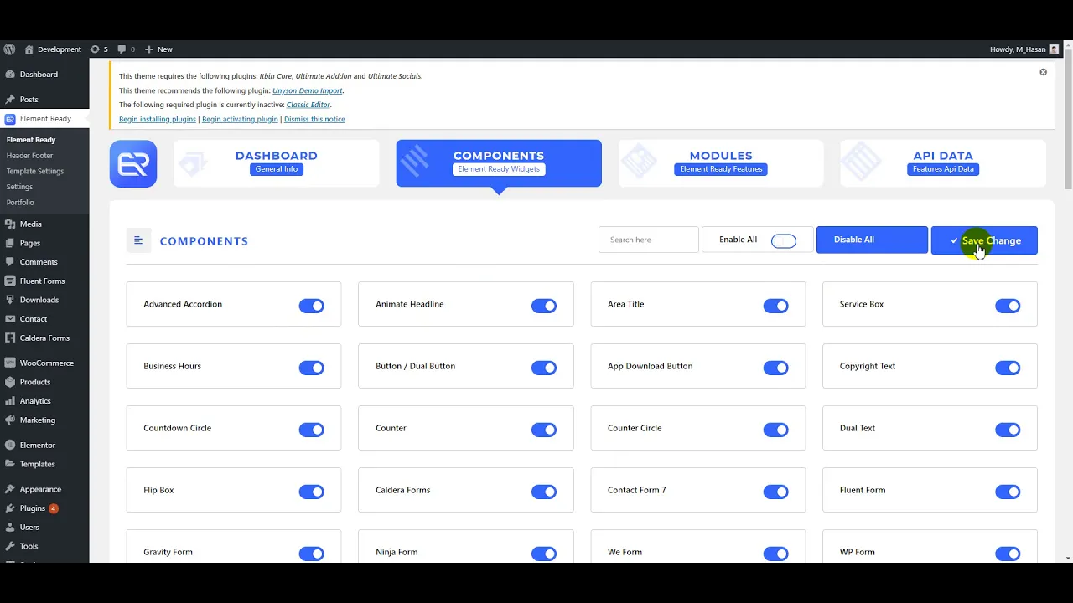Click the New plus in admin bar
Screen dimensions: 1073x603
click(149, 49)
